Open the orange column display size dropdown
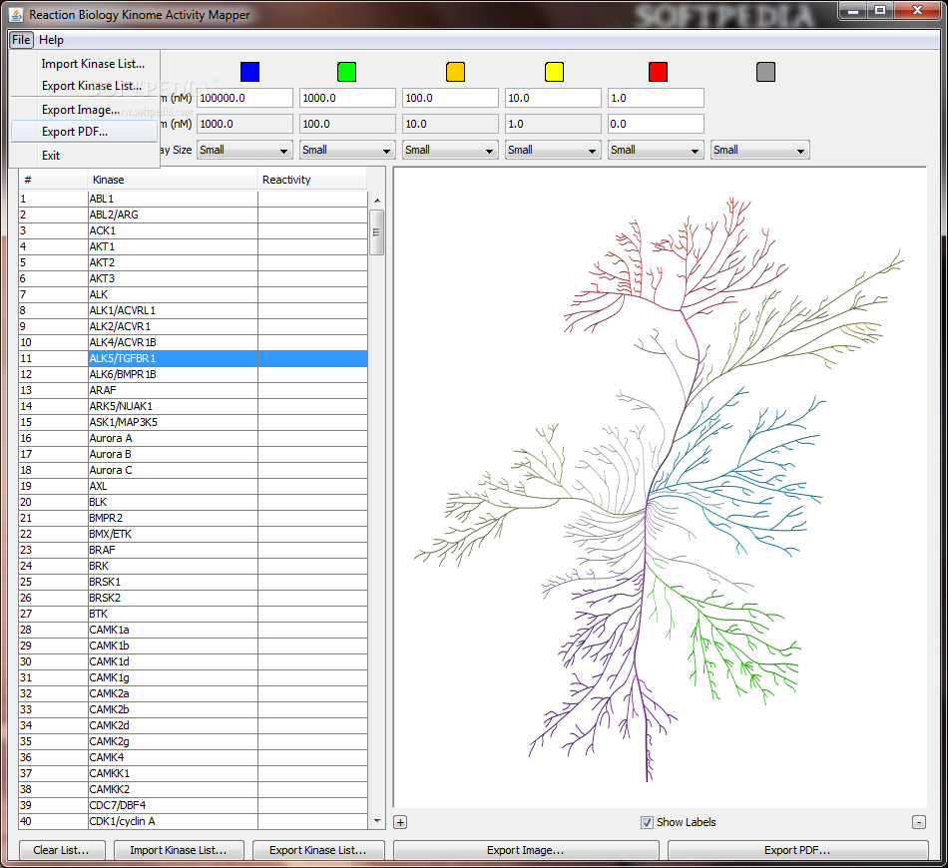 pos(450,150)
